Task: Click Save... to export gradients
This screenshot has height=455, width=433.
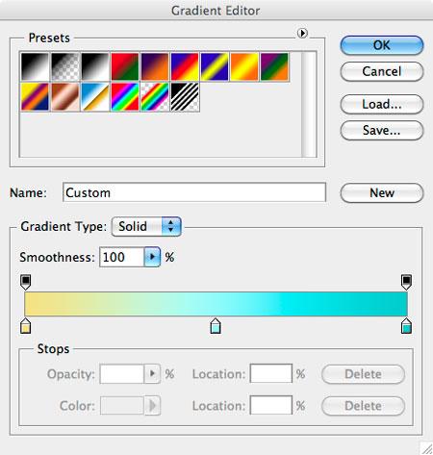Action: pos(382,131)
